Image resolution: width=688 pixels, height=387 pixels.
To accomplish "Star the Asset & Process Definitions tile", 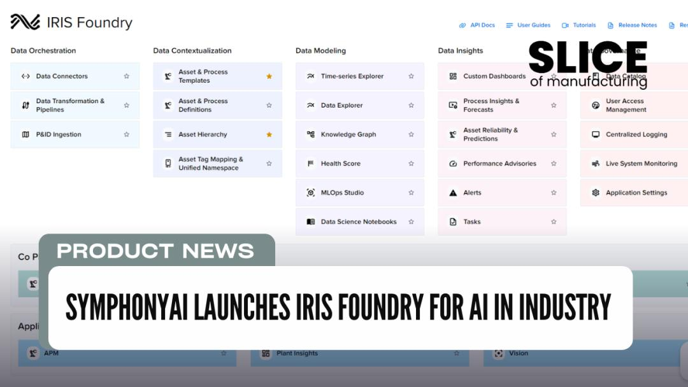I will pyautogui.click(x=269, y=105).
